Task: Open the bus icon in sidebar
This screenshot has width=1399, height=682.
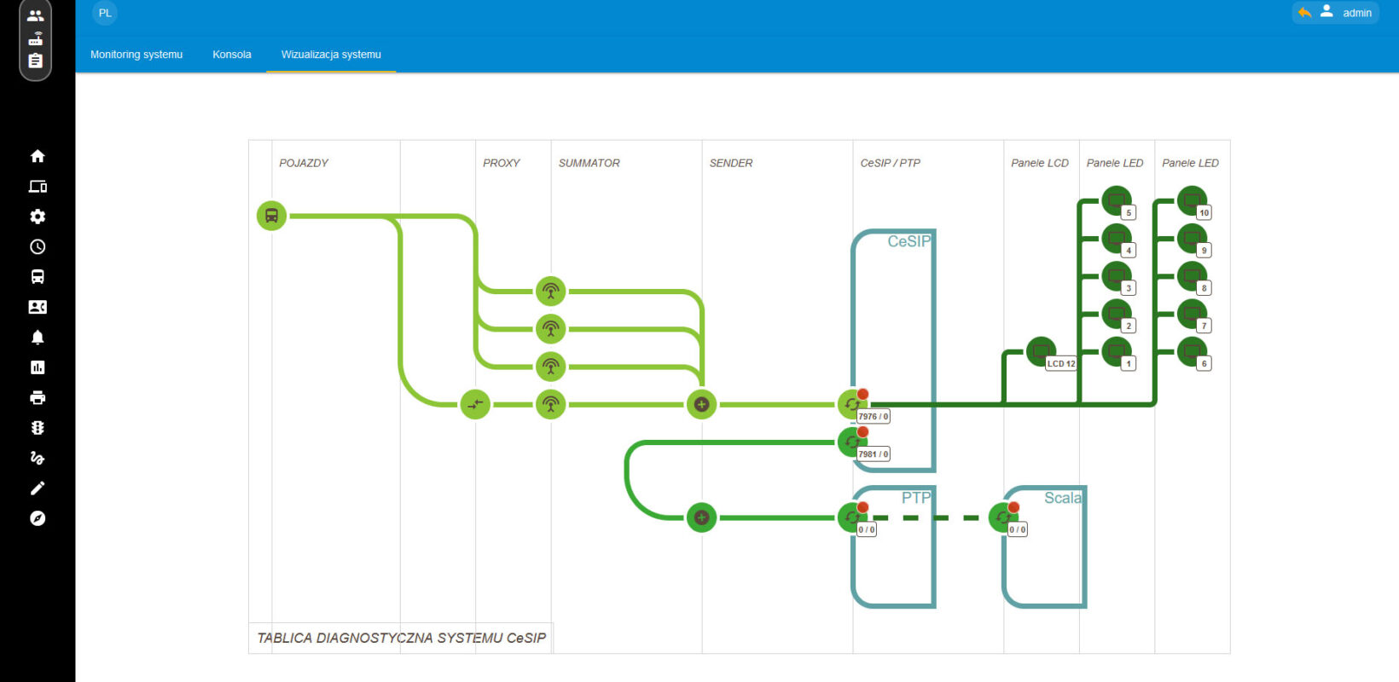Action: (38, 277)
